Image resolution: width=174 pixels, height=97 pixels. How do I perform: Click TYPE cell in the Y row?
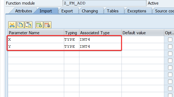click(x=72, y=47)
